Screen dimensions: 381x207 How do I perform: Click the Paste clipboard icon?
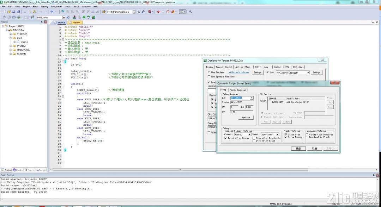tap(34, 12)
